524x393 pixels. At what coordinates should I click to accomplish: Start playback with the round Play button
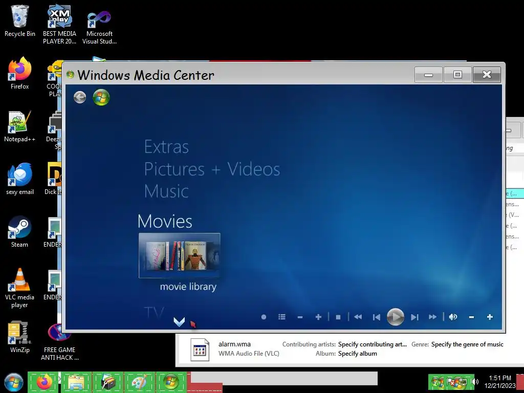396,317
